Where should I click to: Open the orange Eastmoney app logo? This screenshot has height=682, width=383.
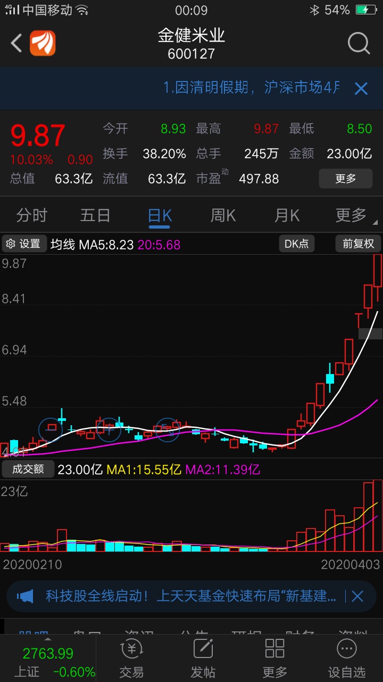click(43, 43)
